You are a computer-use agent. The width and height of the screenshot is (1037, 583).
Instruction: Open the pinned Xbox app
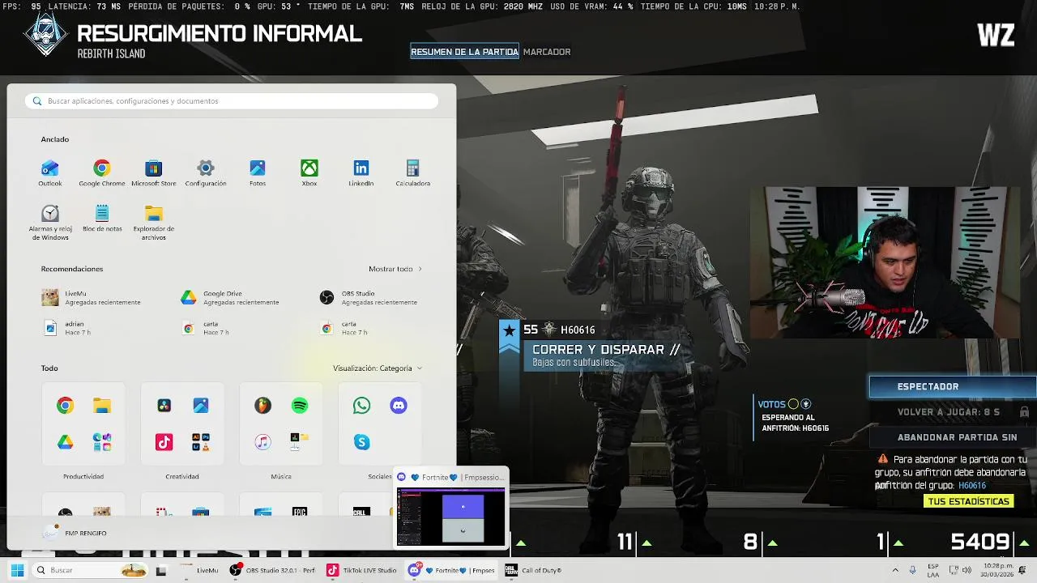(x=309, y=172)
